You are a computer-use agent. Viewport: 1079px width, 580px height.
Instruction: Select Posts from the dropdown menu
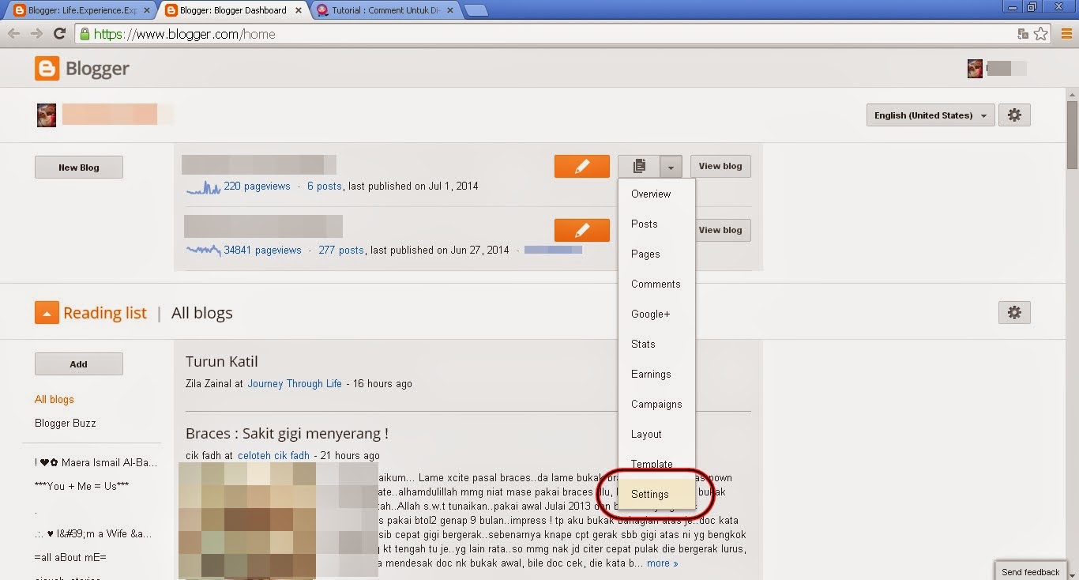656,224
